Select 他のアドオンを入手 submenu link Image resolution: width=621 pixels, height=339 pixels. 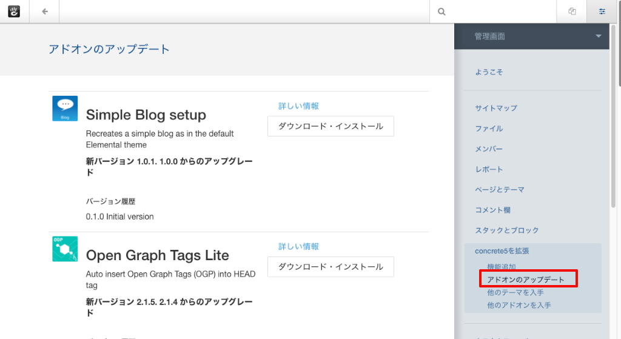[519, 306]
